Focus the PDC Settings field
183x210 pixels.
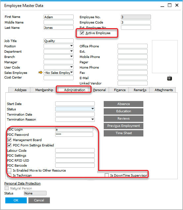pyautogui.click(x=75, y=155)
